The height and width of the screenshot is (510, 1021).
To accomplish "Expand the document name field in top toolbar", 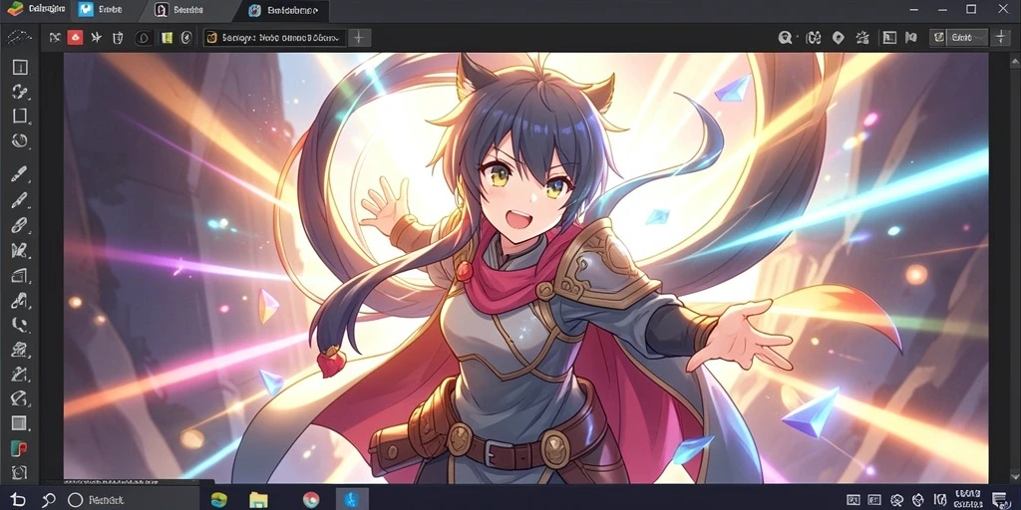I will pyautogui.click(x=274, y=38).
